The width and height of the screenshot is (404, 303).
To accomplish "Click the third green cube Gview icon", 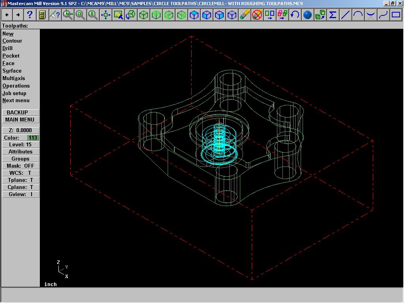I will click(169, 15).
